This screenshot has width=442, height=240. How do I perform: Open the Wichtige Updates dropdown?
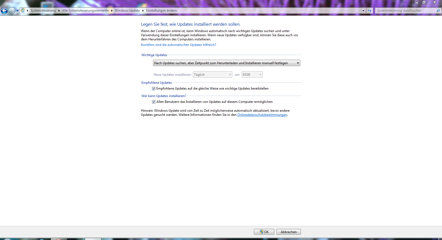pyautogui.click(x=227, y=63)
